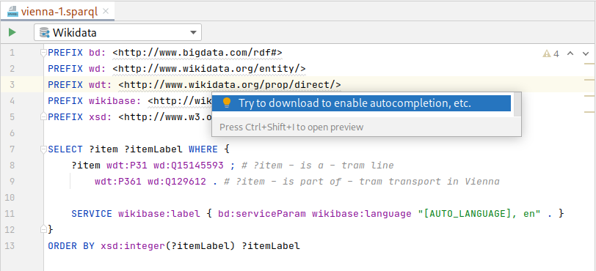Click the xsd: prefix name on line 5
Screen dimensions: 596x271
coord(101,117)
